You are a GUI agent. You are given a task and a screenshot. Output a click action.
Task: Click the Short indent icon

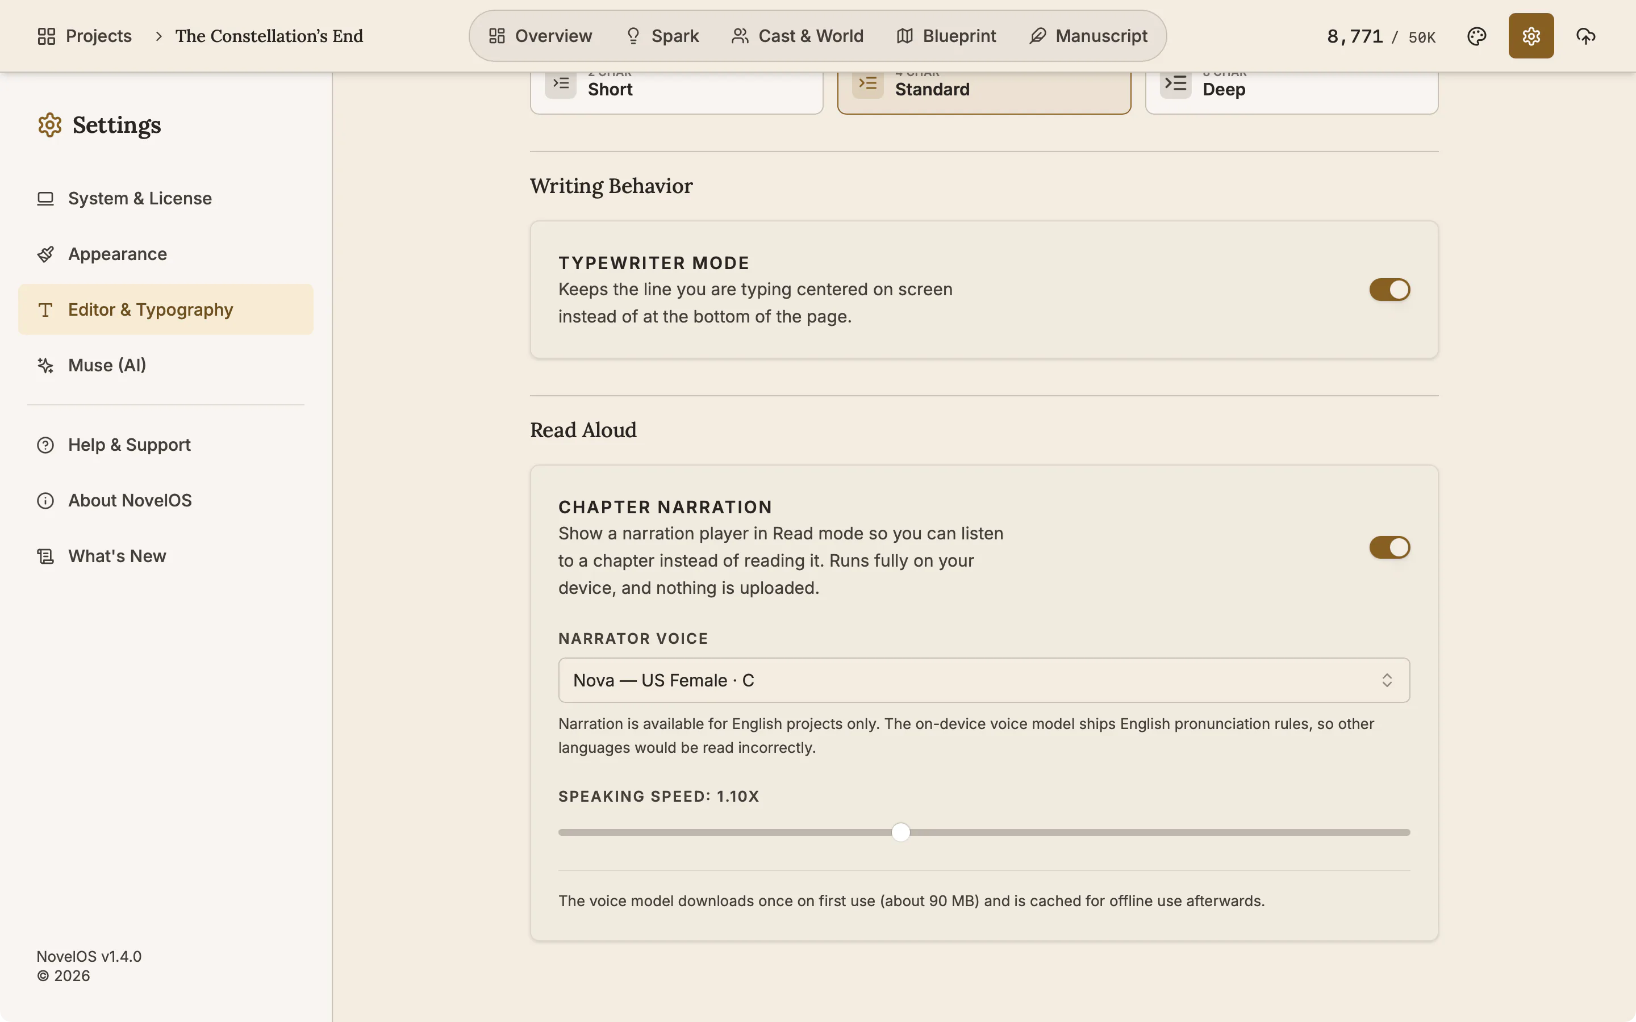(x=561, y=83)
